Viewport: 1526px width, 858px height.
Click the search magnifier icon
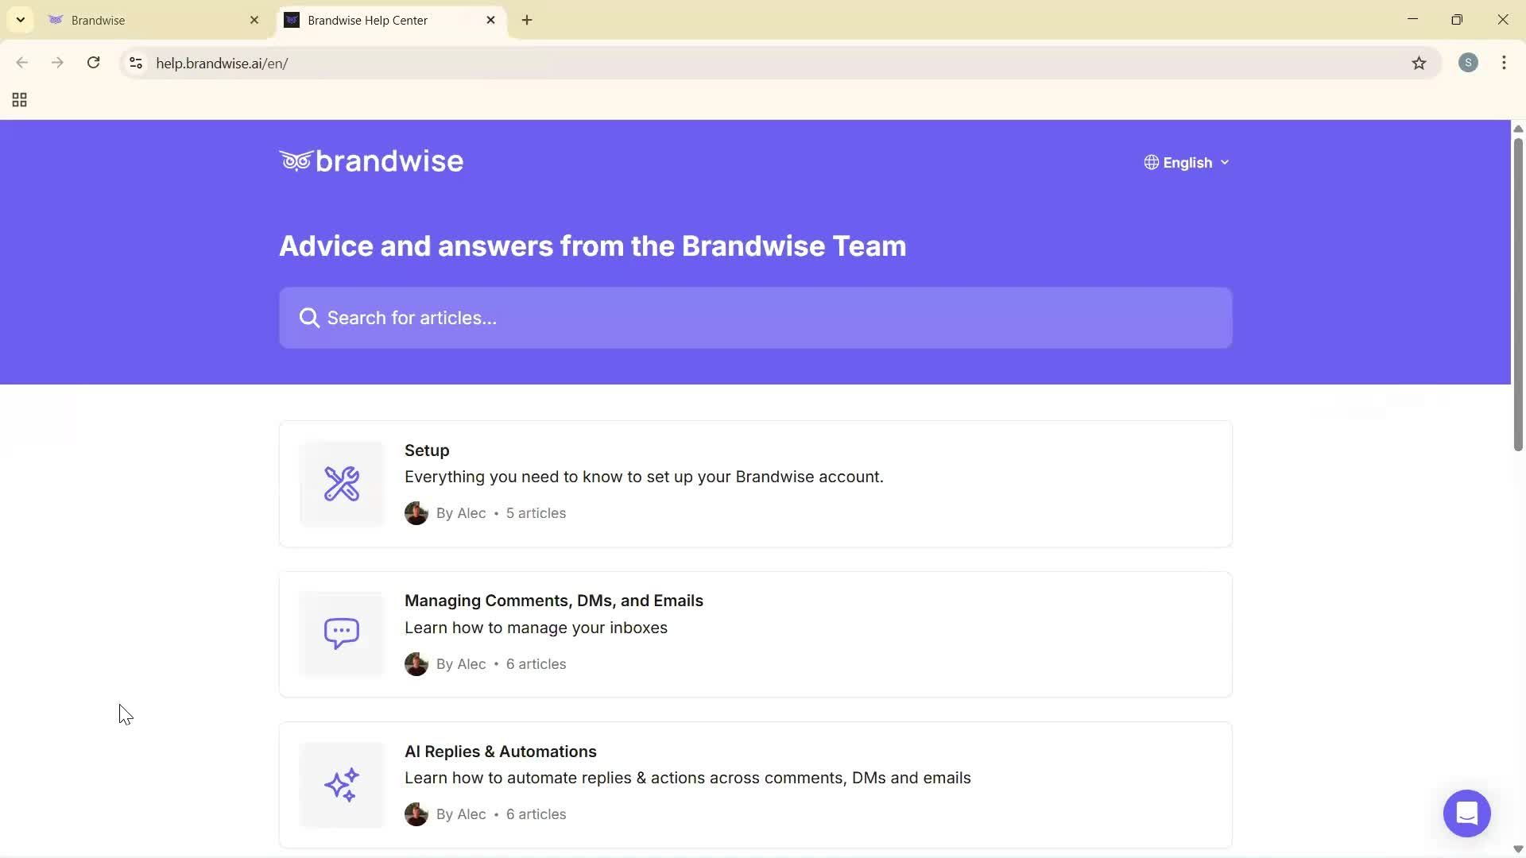pos(308,317)
